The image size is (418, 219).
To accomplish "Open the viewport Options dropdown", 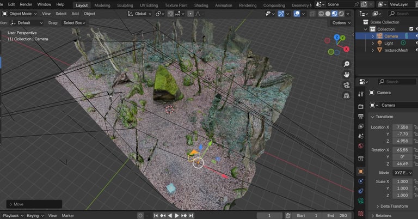I will 341,23.
